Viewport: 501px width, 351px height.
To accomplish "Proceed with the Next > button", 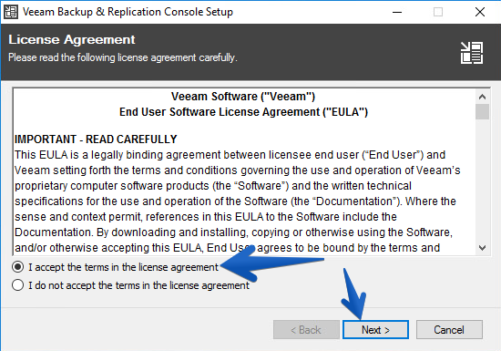I will (x=375, y=330).
